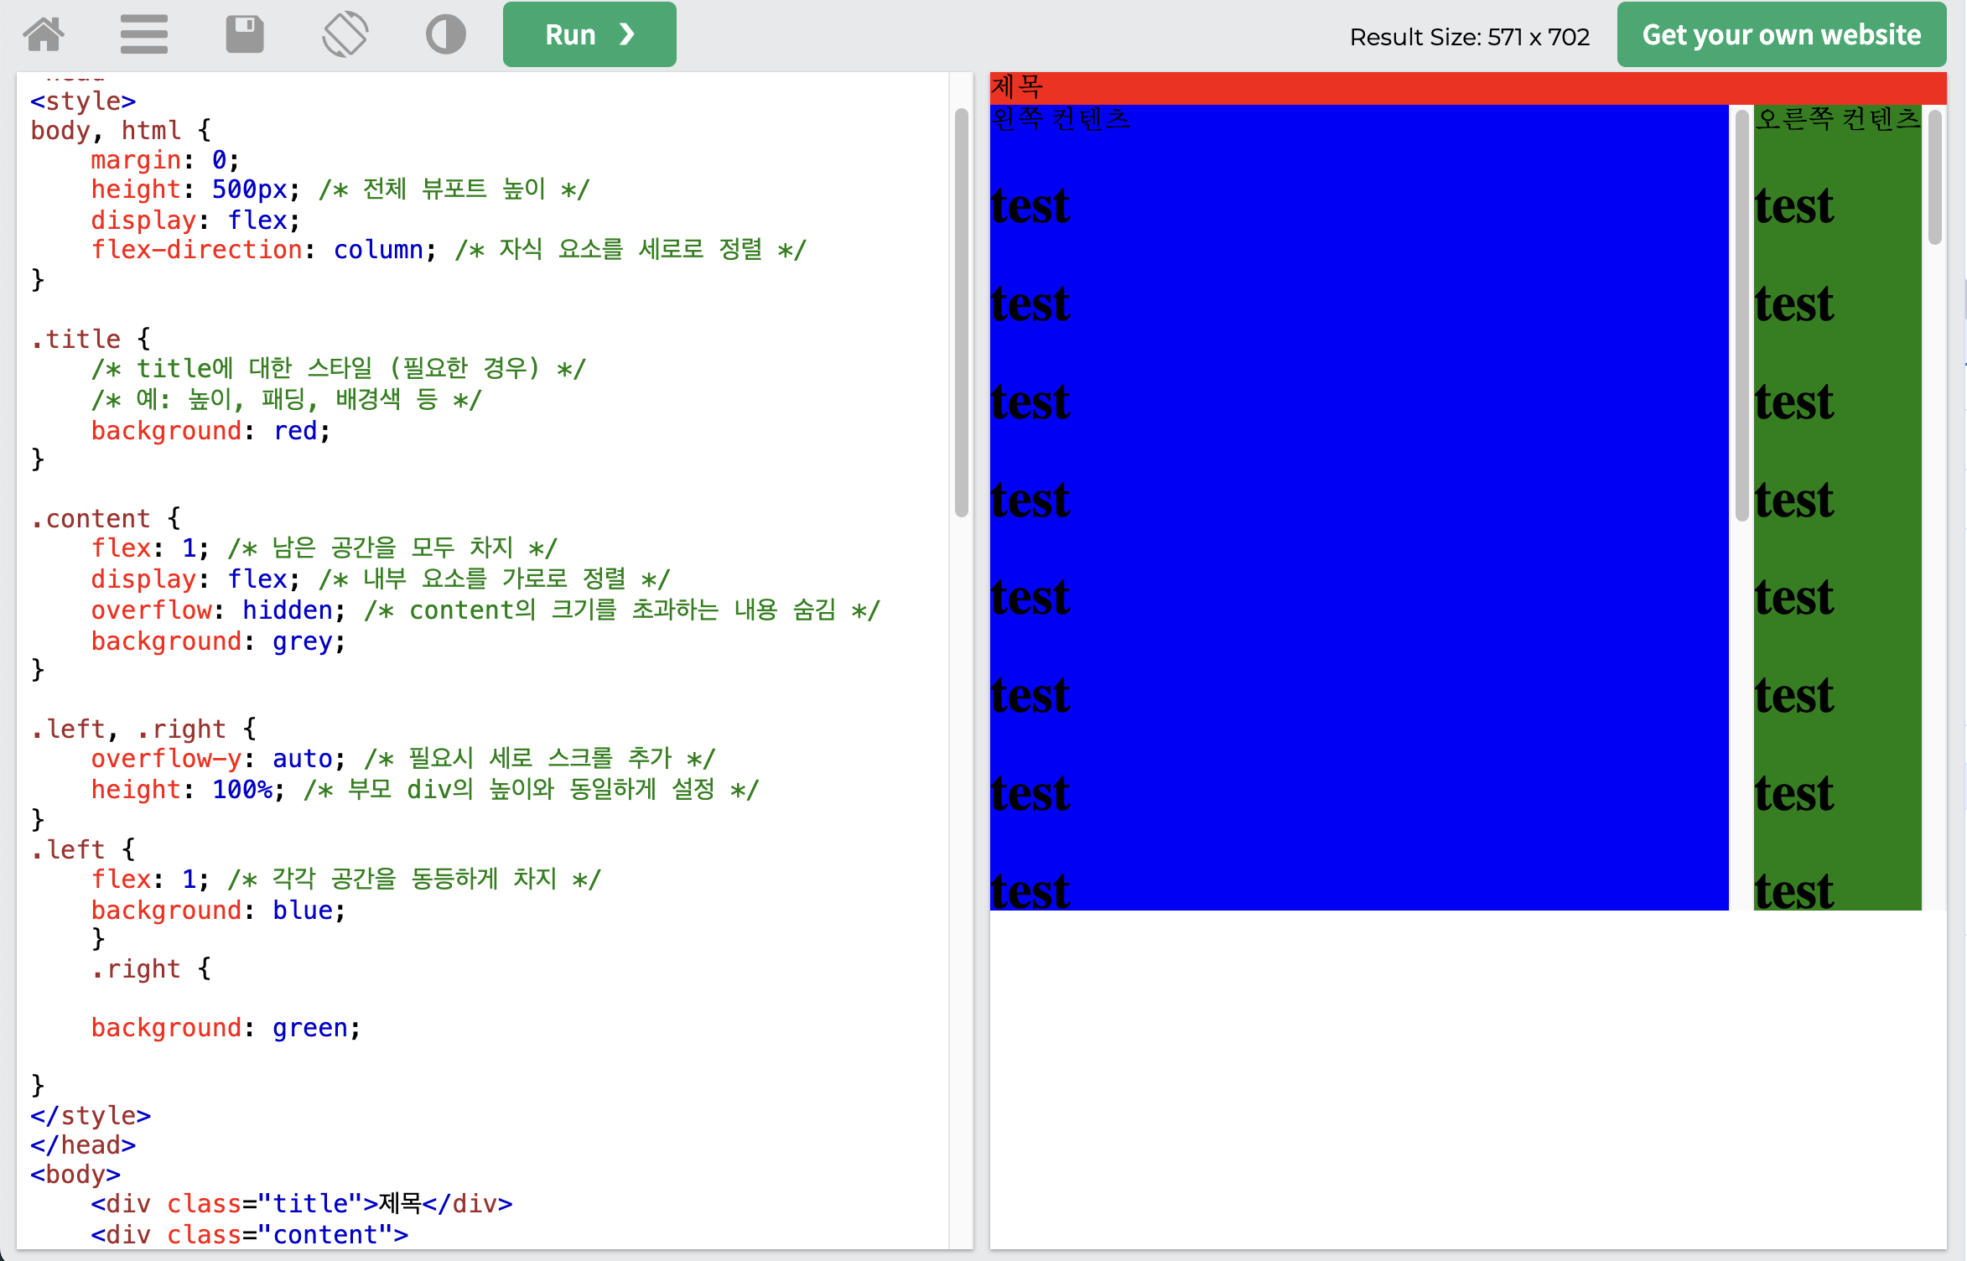The width and height of the screenshot is (1967, 1261).
Task: Click the '.left, .right {' selector line
Action: pos(143,729)
